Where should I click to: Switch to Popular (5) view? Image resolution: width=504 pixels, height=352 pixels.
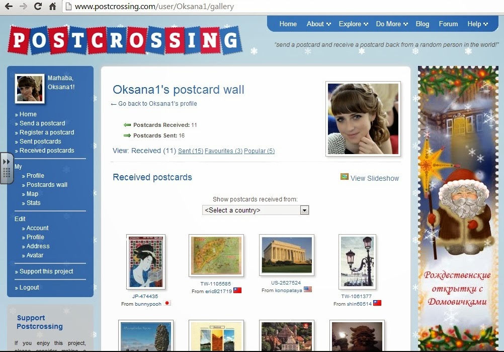[259, 151]
